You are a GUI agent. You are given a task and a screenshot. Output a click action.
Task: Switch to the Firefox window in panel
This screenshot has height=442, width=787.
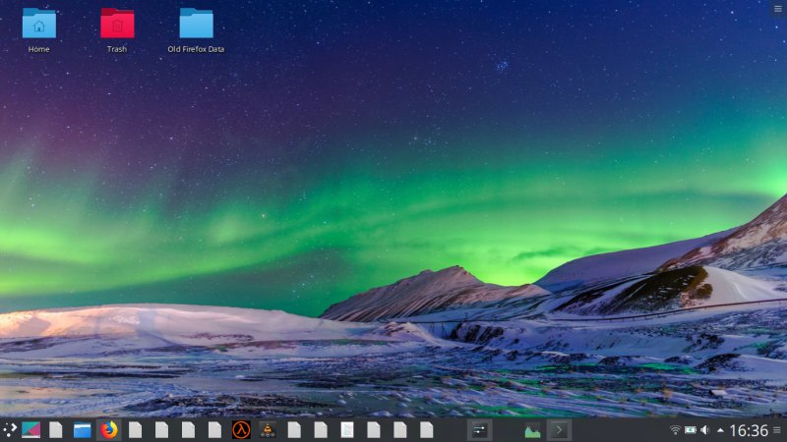(x=108, y=430)
